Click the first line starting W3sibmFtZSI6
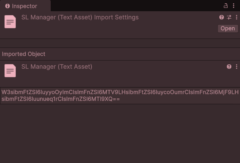This screenshot has height=163, width=240. 120,92
